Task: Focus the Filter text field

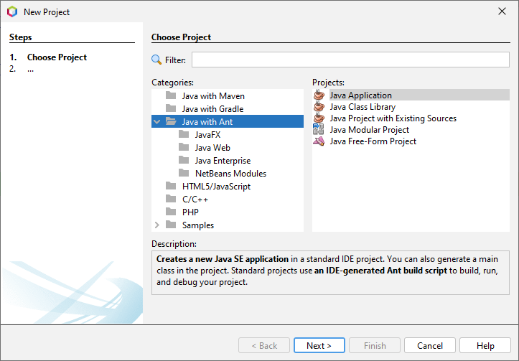Action: click(x=350, y=60)
